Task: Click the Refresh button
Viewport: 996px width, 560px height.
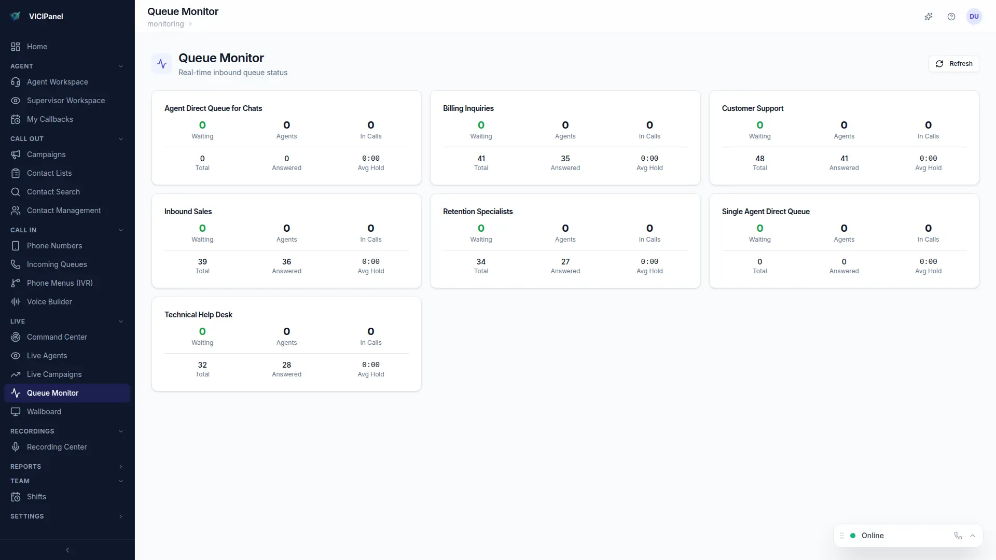Action: click(x=955, y=63)
